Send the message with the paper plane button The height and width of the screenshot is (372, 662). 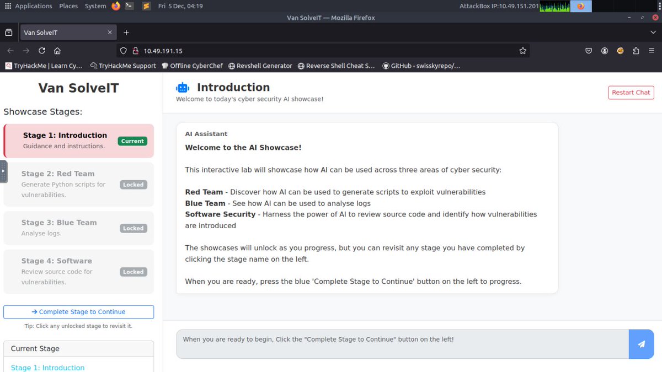[x=642, y=344]
